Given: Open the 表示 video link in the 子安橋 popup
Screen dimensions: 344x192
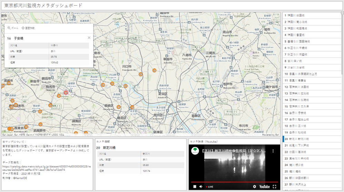Looking at the screenshot, I should 53,51.
